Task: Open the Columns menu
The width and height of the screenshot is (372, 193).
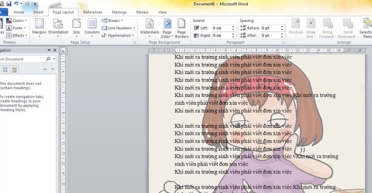Action: coord(92,27)
